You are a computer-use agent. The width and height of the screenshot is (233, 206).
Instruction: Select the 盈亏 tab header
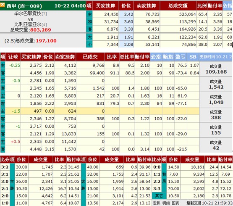[181, 57]
